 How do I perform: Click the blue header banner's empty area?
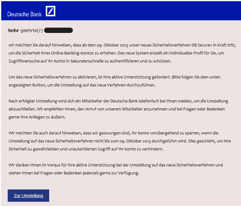coord(148,11)
